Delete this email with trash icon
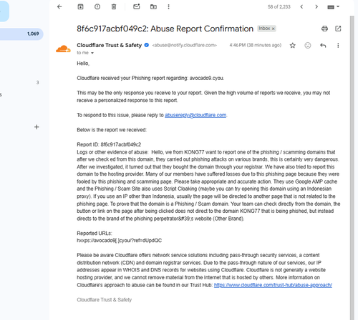Viewport: 358px width, 320px height. (114, 6)
